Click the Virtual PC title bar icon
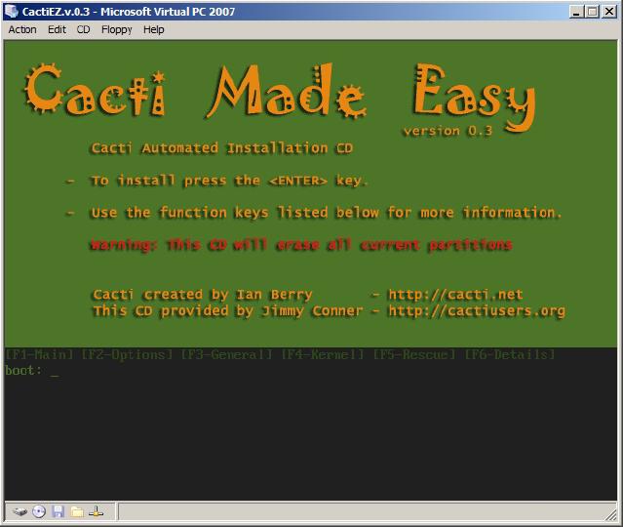The image size is (623, 527). (11, 11)
